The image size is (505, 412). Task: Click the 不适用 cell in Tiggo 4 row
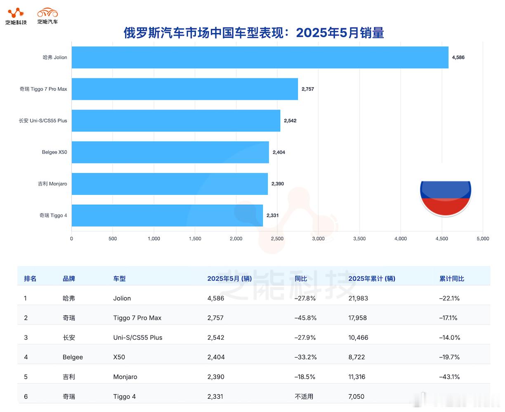tap(304, 397)
